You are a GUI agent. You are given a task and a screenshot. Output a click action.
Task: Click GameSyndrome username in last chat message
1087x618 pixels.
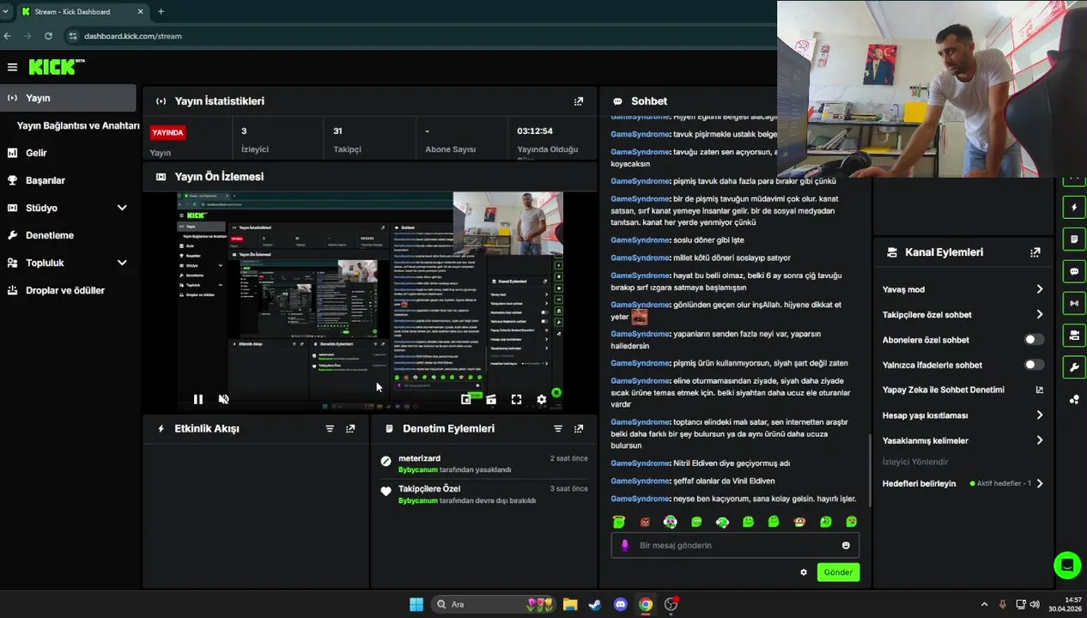coord(640,499)
